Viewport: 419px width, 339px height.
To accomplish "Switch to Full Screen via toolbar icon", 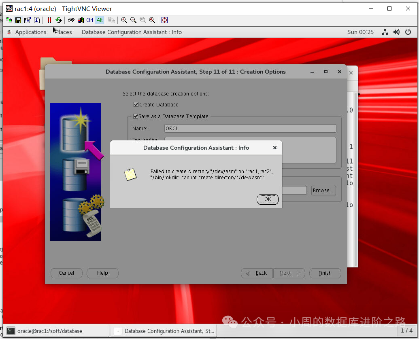I will 164,20.
